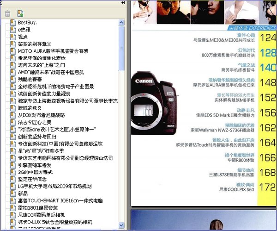Click text 实体解构魅族M8手机

[235, 100]
